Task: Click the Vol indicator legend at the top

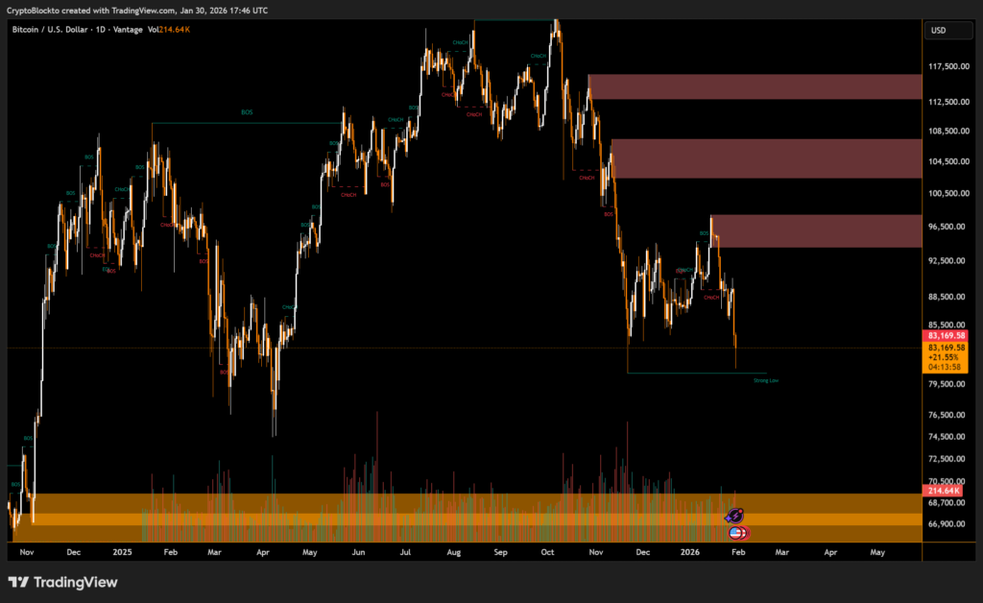Action: click(x=169, y=30)
